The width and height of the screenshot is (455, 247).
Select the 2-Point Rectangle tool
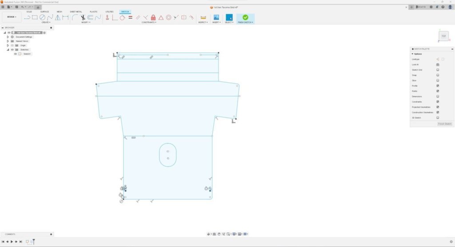(x=35, y=17)
